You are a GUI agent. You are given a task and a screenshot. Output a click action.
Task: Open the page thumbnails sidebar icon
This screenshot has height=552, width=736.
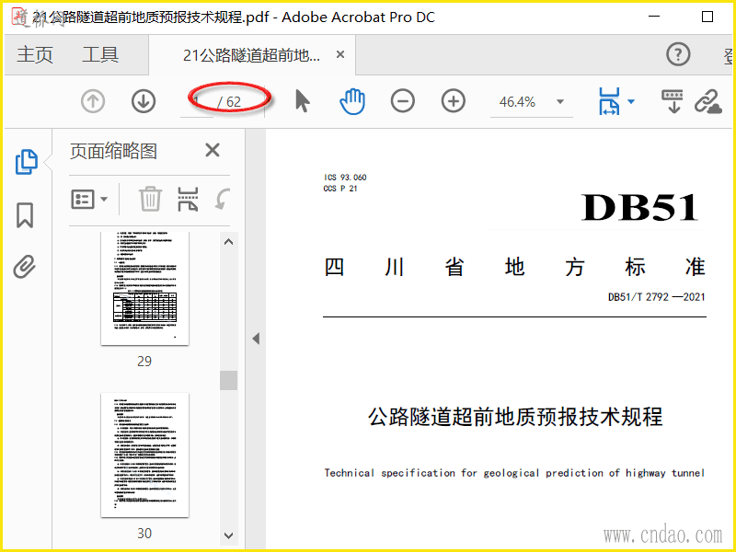[x=27, y=162]
